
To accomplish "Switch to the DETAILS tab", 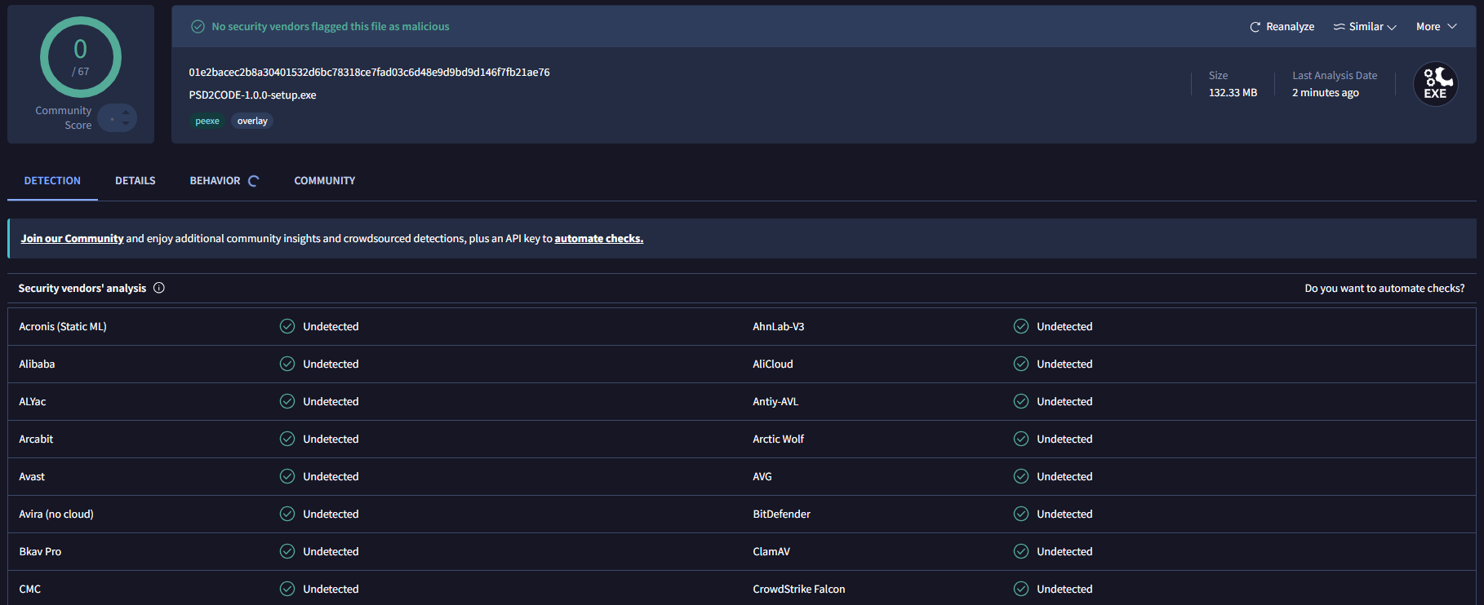I will (136, 181).
